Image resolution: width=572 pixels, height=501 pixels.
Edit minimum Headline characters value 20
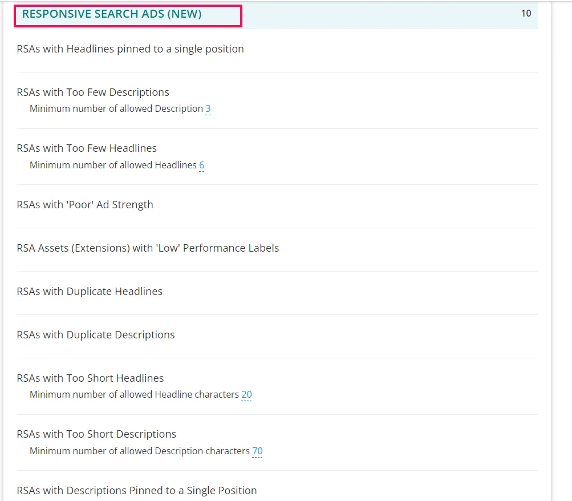click(246, 395)
